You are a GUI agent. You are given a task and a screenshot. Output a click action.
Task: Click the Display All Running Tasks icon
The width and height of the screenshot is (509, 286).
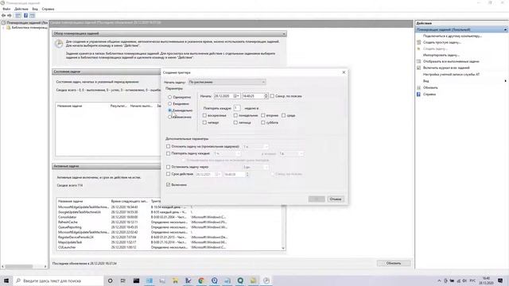click(x=419, y=61)
